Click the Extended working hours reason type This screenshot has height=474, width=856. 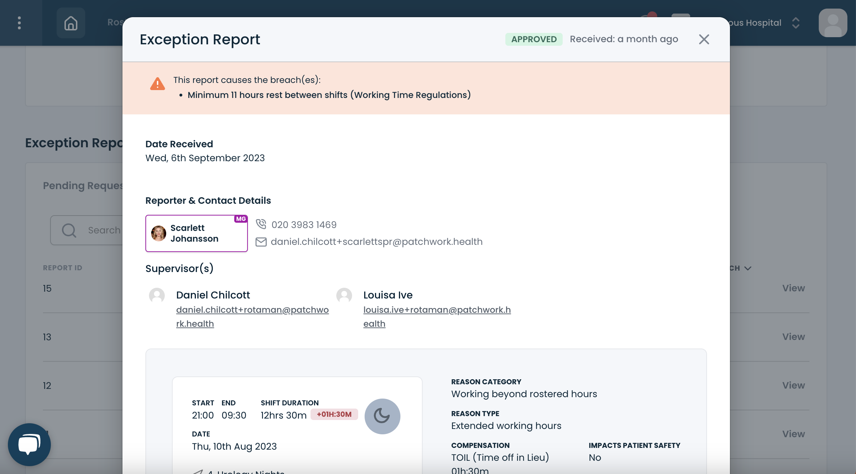[506, 426]
